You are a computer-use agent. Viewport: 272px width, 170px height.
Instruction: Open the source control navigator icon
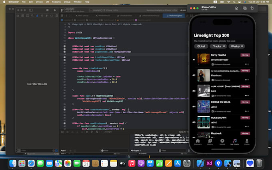point(23,16)
